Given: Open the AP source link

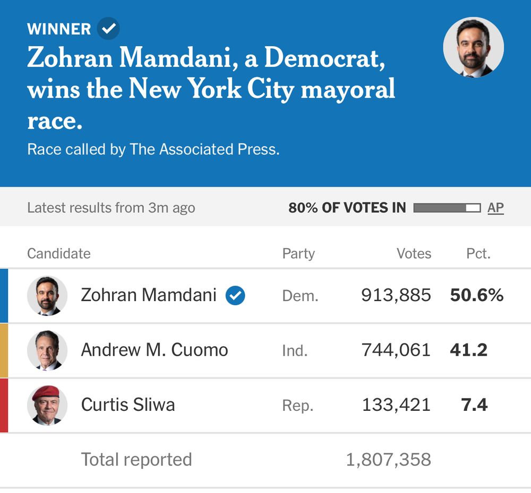Looking at the screenshot, I should [x=495, y=208].
